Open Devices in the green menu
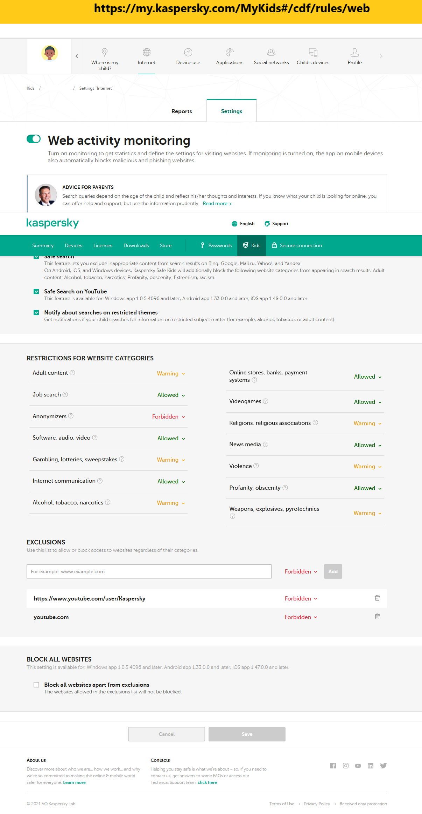This screenshot has height=814, width=422. pos(73,245)
